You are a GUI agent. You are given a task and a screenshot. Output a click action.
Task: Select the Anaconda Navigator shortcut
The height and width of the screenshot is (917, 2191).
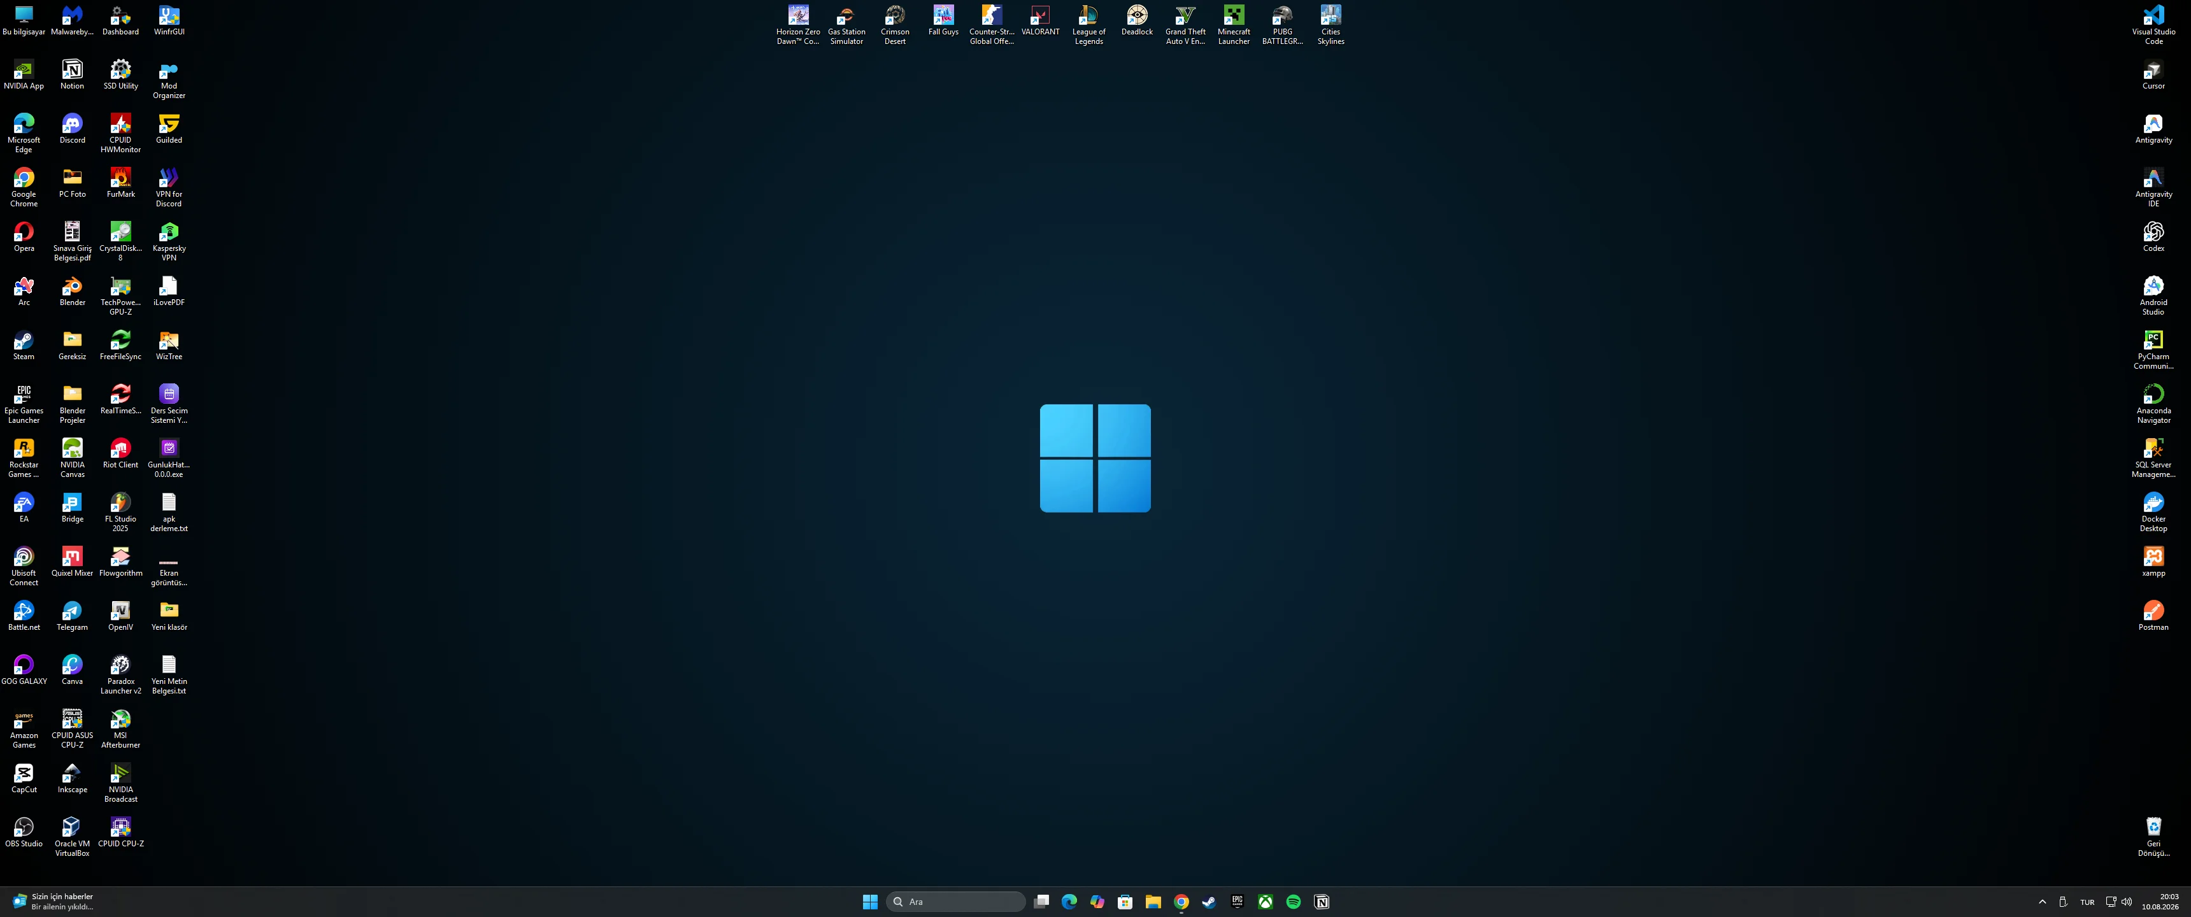click(x=2153, y=404)
